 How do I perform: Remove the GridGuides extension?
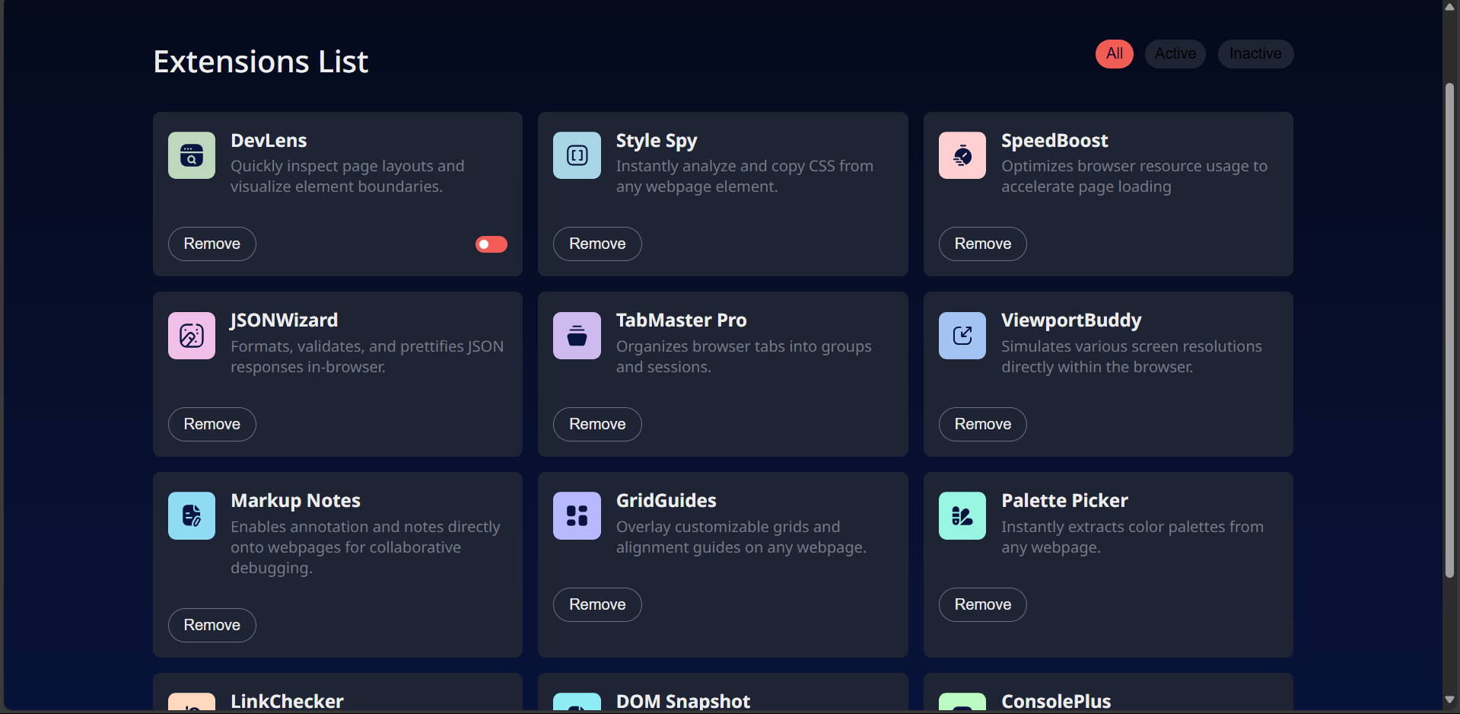pyautogui.click(x=597, y=605)
